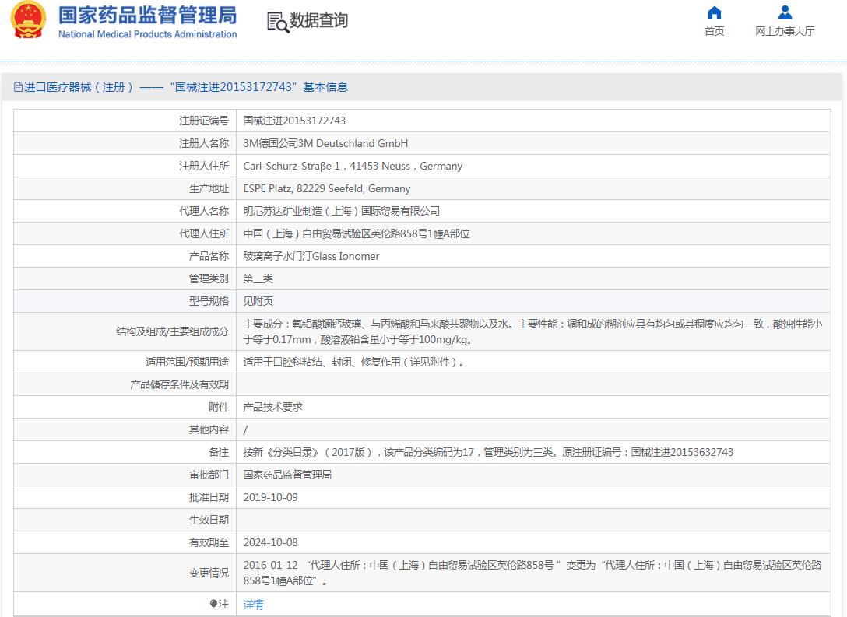The height and width of the screenshot is (617, 847).
Task: Click the 适用范围/预期用途 label
Action: pyautogui.click(x=187, y=363)
